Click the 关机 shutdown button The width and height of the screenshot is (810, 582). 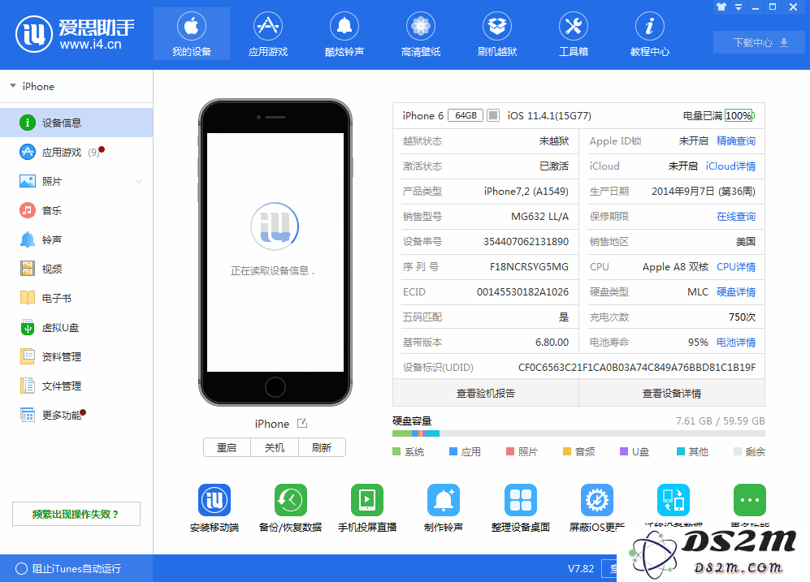point(275,447)
